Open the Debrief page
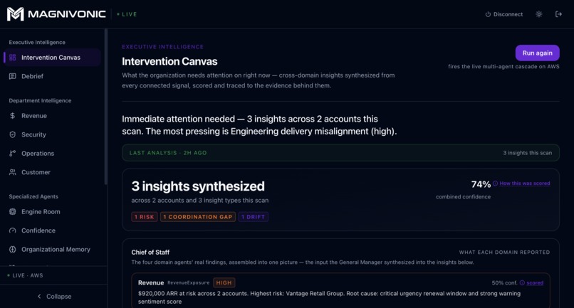 click(x=52, y=76)
